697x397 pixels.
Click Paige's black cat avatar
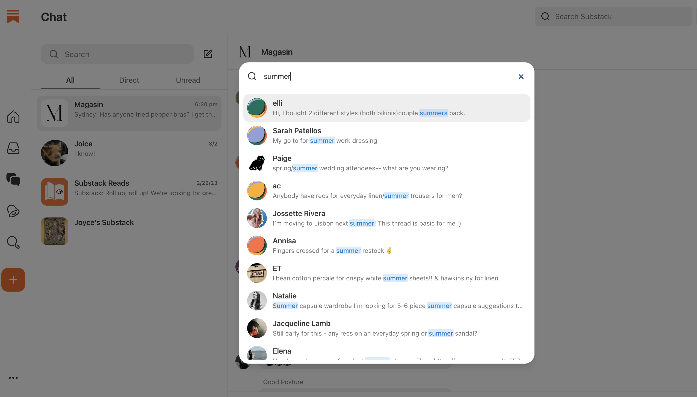click(257, 163)
